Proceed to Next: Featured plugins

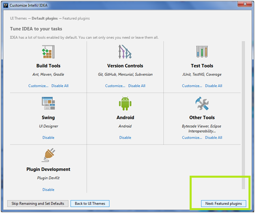[223, 203]
